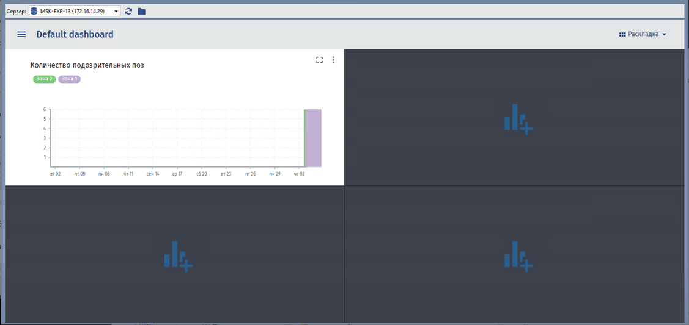Click the Default dashboard title
This screenshot has height=325, width=689.
pyautogui.click(x=75, y=35)
